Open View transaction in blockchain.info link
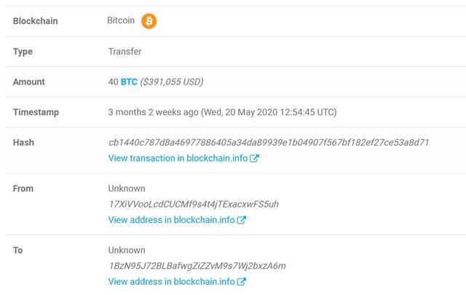This screenshot has height=295, width=466. 178,158
